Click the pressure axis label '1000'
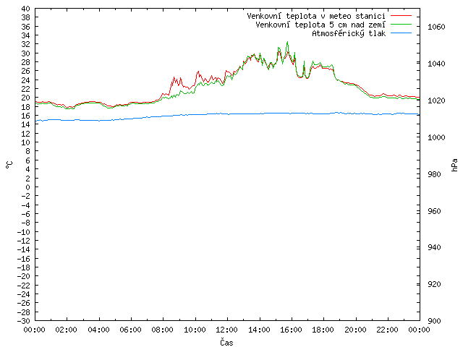The width and height of the screenshot is (463, 347). click(436, 137)
